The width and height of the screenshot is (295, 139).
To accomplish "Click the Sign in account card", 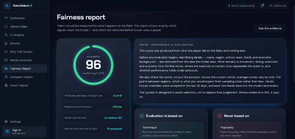I will pyautogui.click(x=25, y=131).
